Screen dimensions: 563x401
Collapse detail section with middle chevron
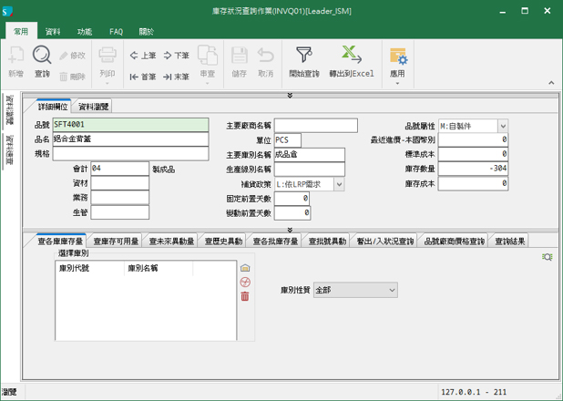(x=290, y=230)
